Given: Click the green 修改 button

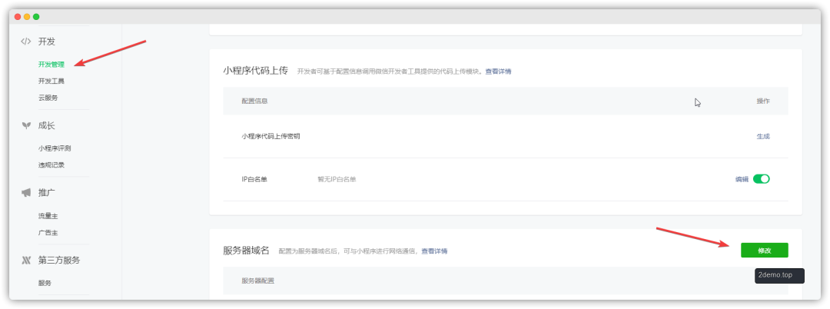Looking at the screenshot, I should (765, 251).
